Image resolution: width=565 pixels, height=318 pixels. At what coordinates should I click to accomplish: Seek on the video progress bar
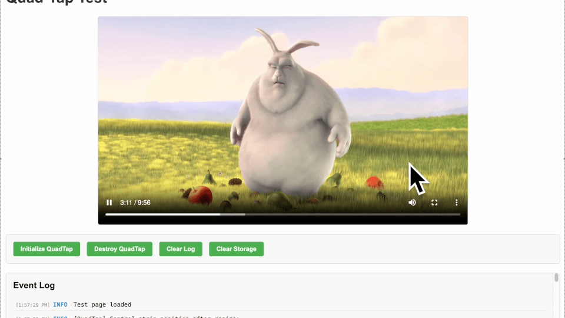[x=282, y=214]
